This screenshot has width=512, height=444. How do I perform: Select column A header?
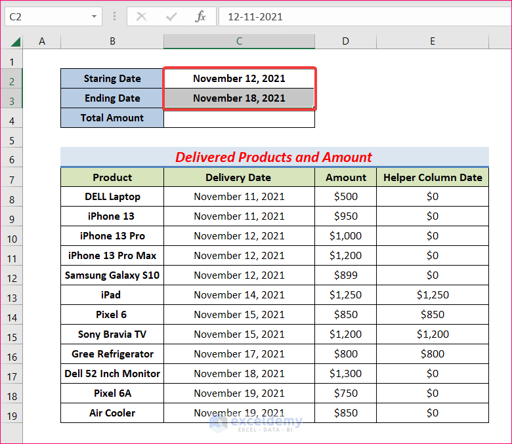click(42, 41)
